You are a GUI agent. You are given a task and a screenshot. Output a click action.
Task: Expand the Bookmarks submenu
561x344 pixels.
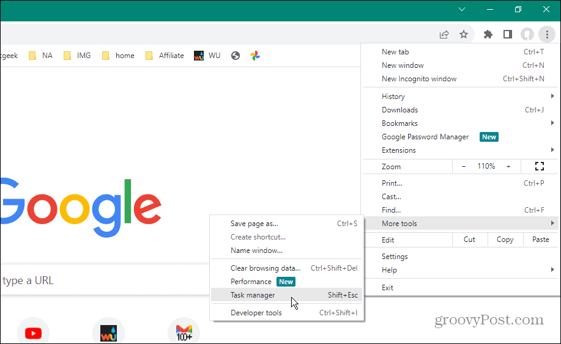point(460,123)
